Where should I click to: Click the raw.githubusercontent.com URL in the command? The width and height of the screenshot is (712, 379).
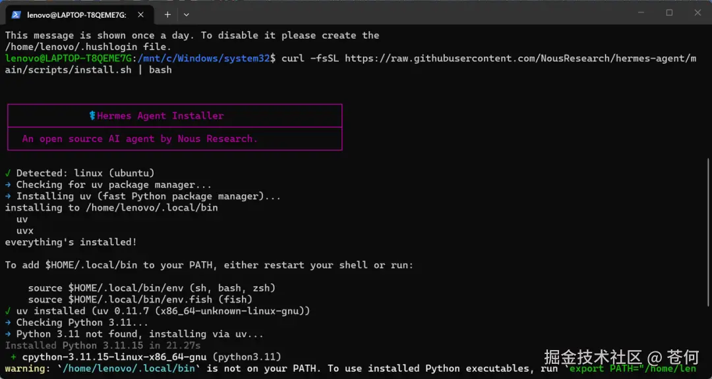(x=520, y=59)
